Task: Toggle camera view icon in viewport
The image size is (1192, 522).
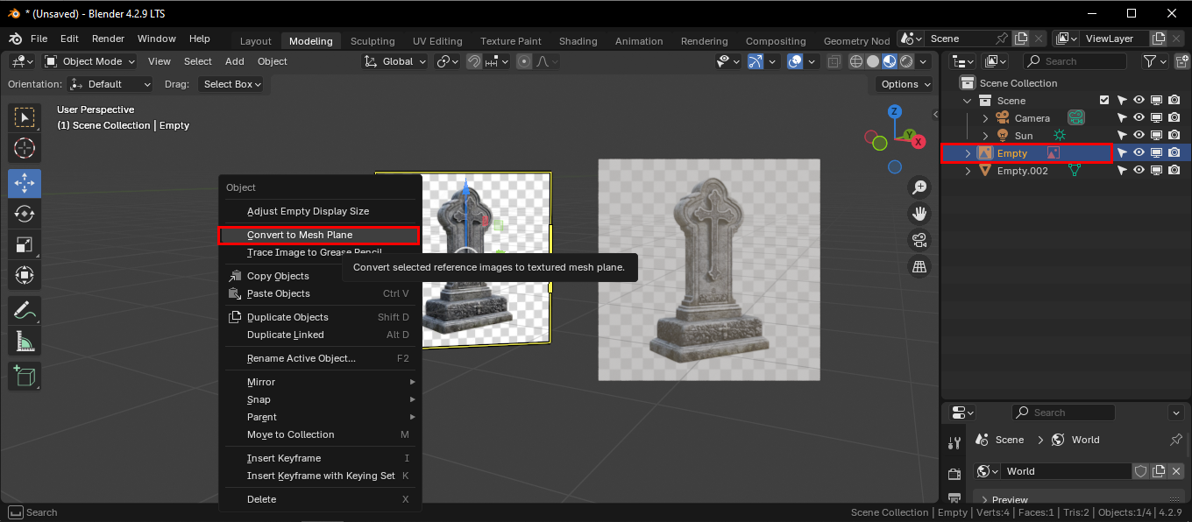Action: pos(919,240)
